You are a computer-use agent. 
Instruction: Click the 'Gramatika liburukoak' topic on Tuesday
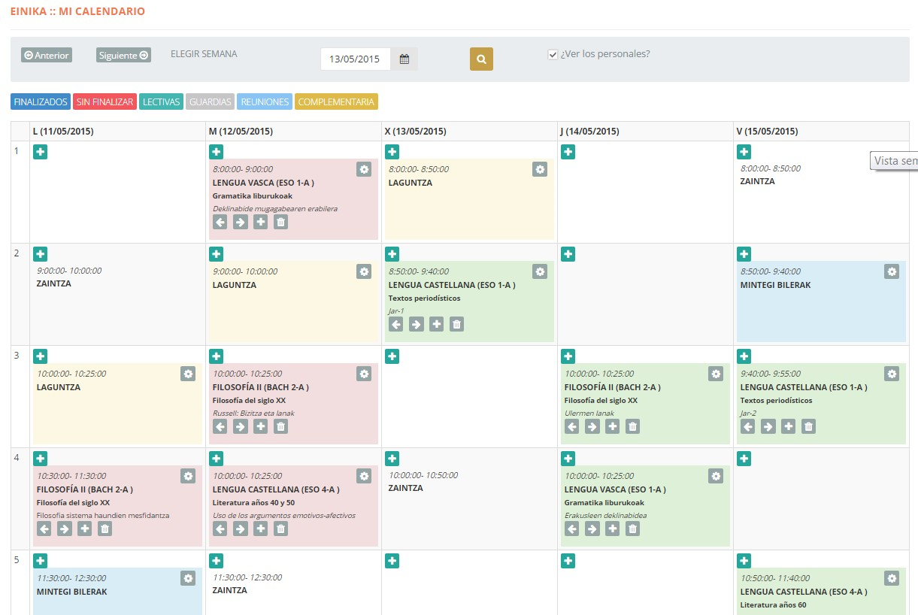[253, 196]
